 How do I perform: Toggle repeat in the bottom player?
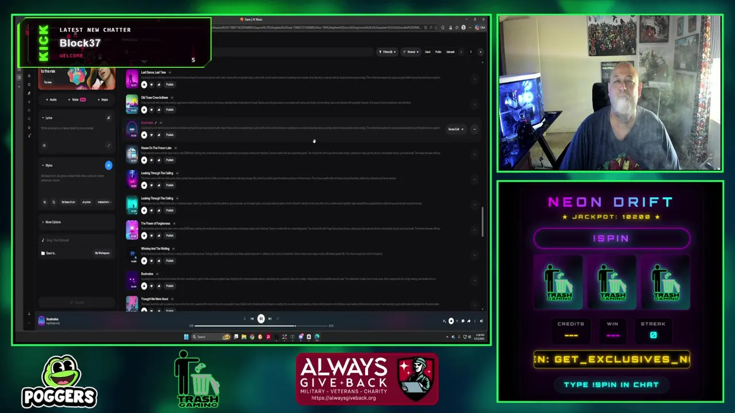click(x=278, y=319)
